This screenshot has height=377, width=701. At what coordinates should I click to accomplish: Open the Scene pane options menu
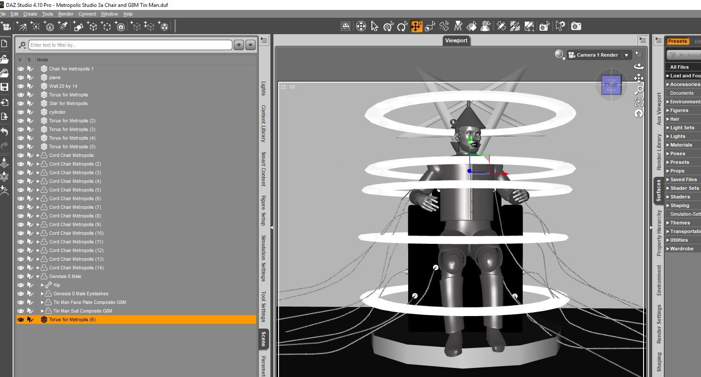point(264,41)
